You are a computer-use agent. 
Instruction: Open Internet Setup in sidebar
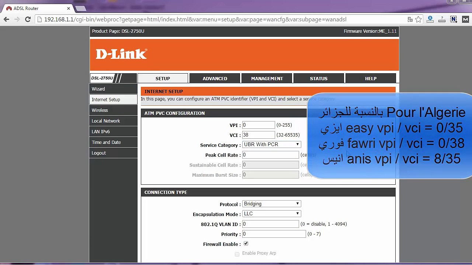click(113, 100)
